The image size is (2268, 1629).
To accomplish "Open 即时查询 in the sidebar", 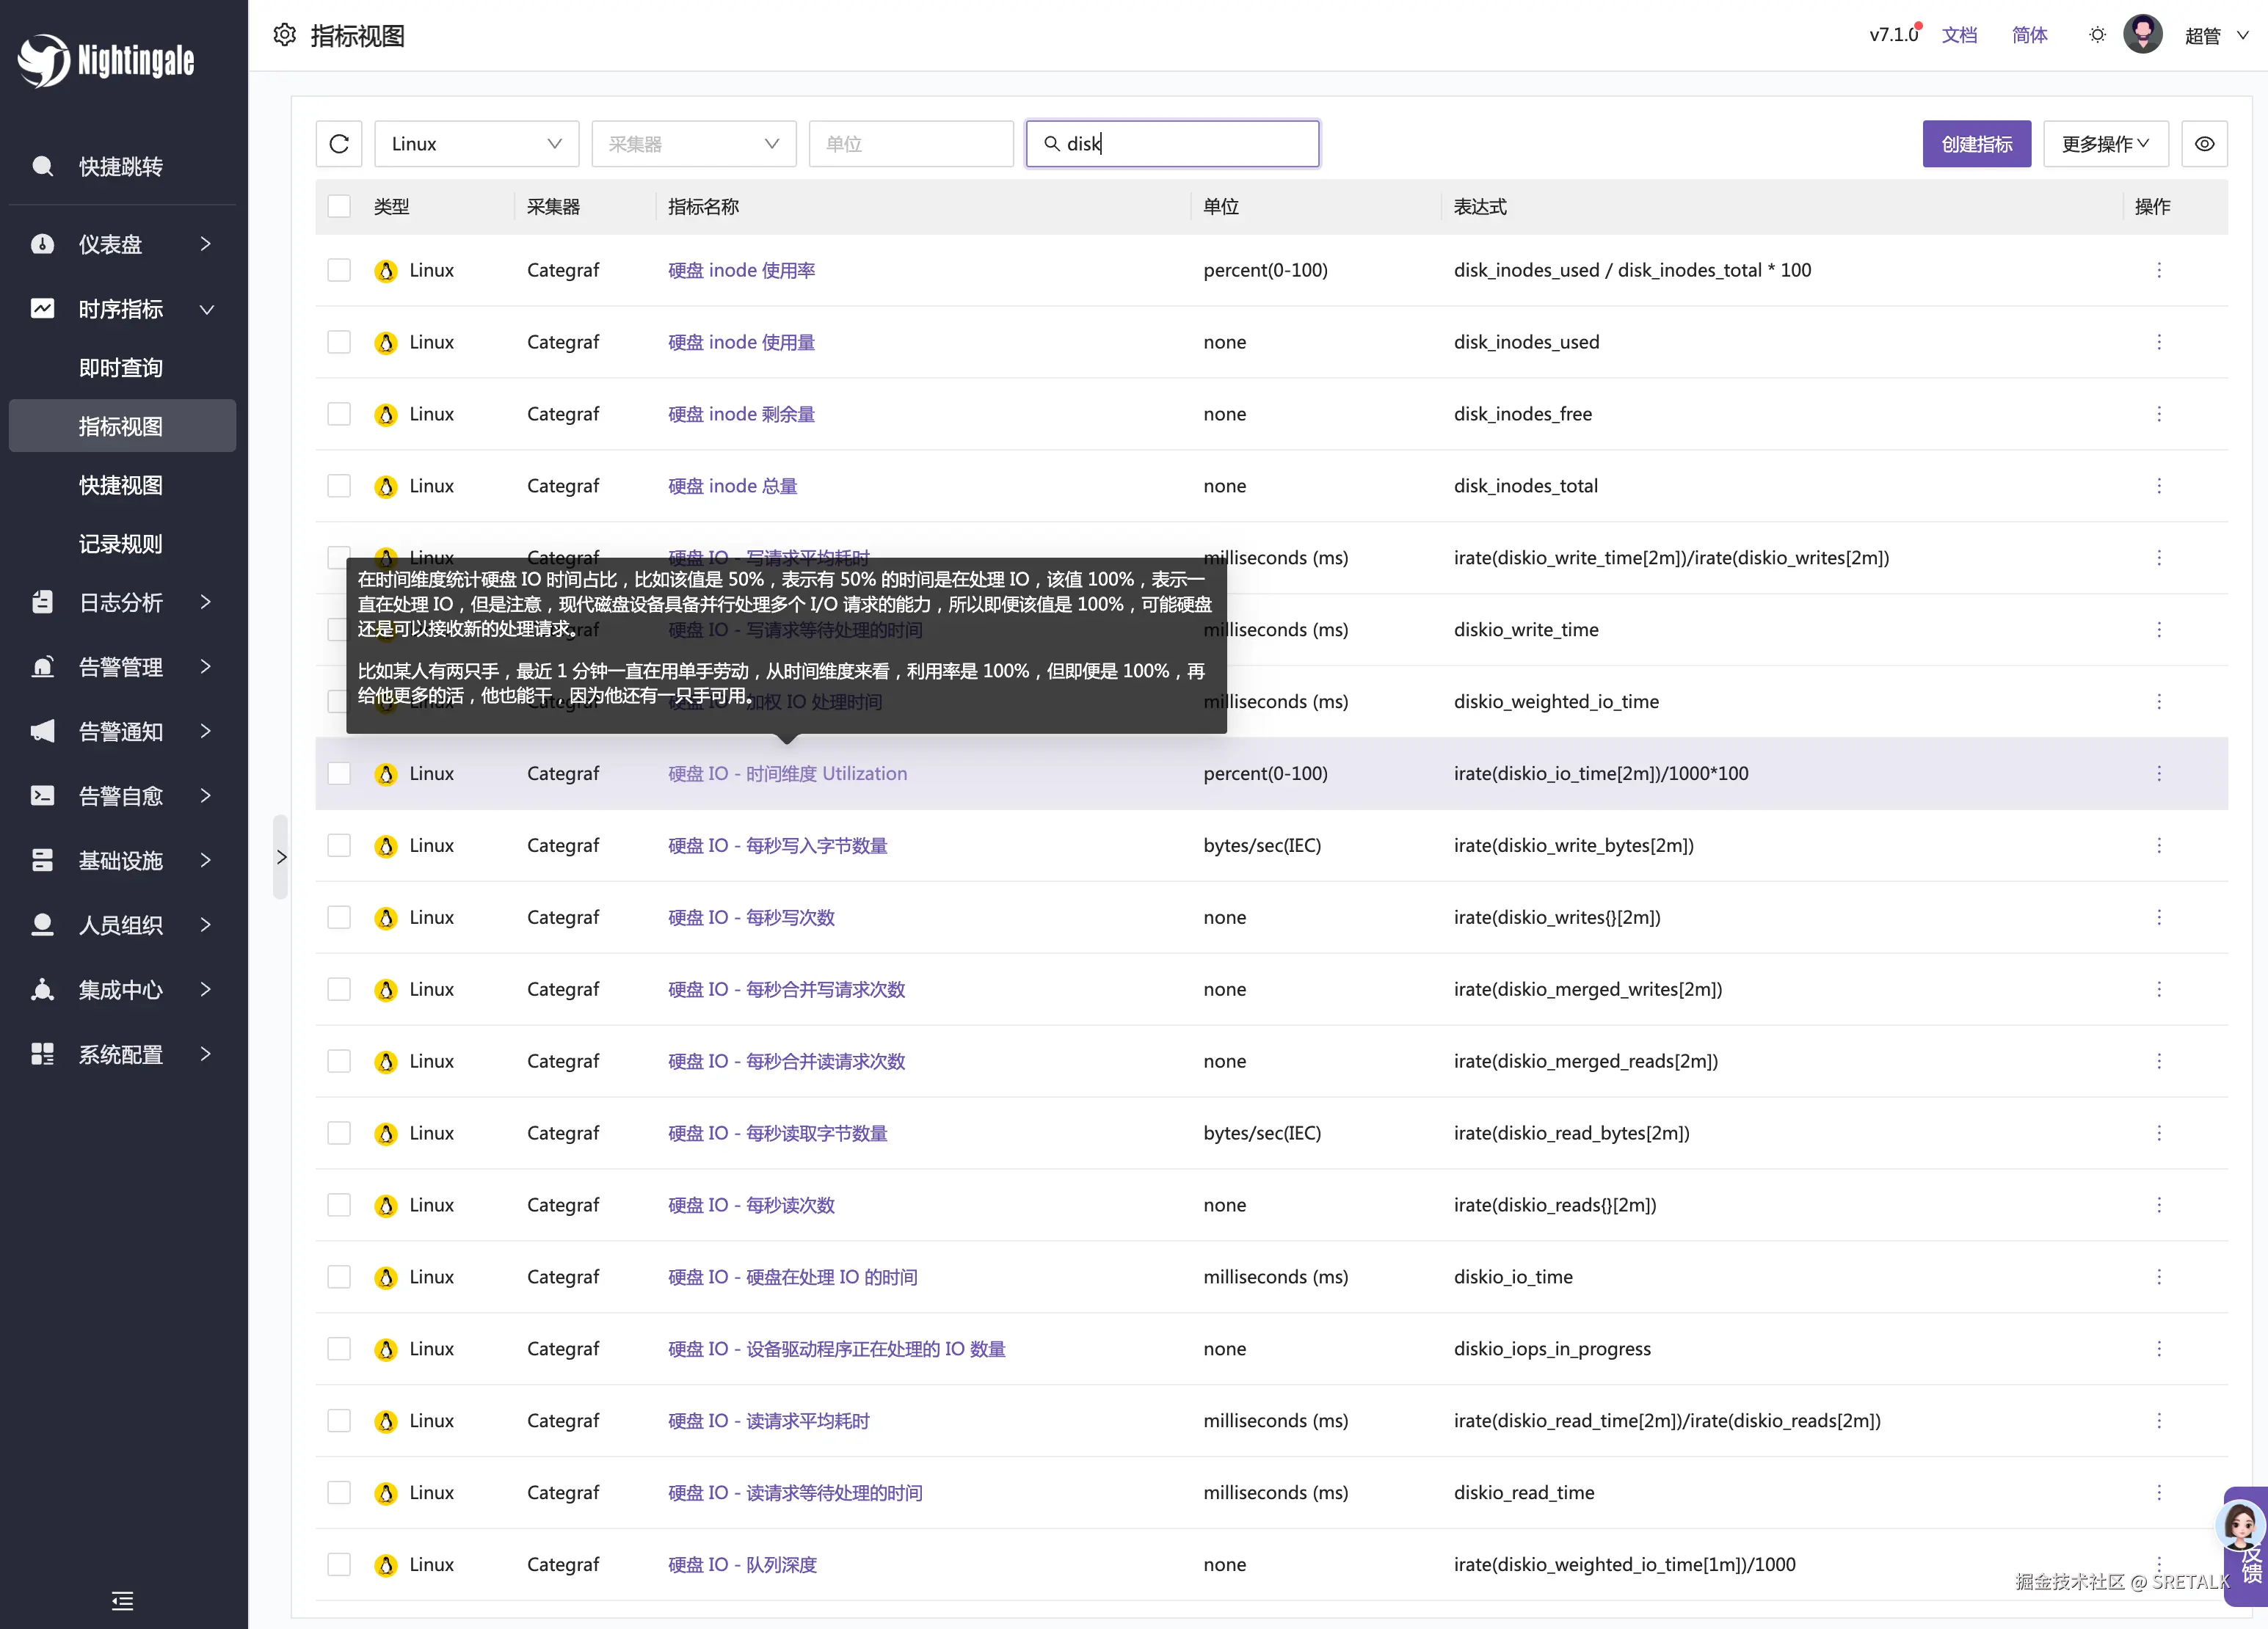I will point(121,368).
